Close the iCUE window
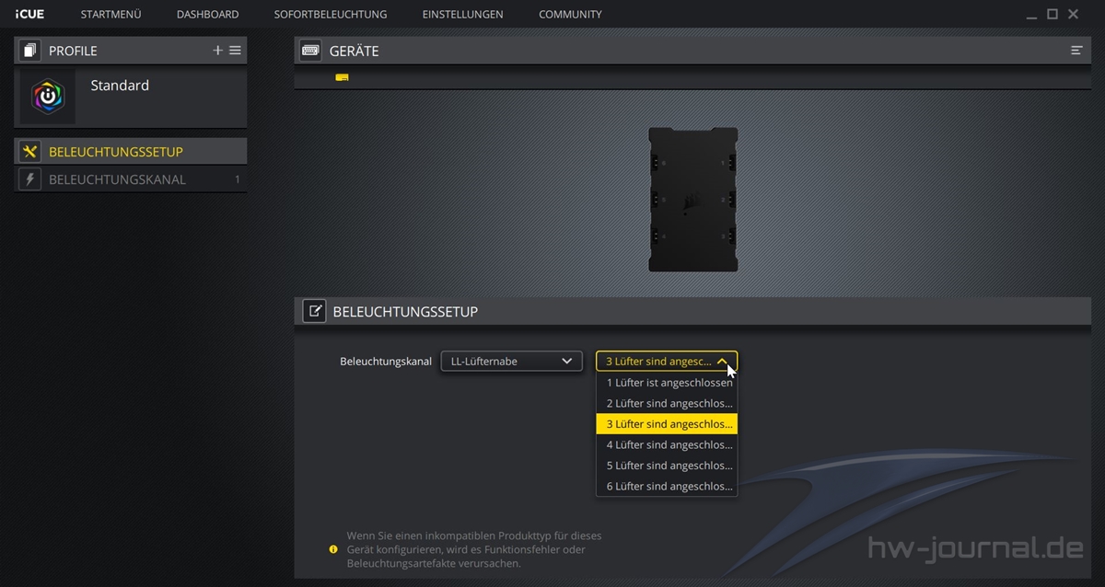The height and width of the screenshot is (587, 1105). click(x=1074, y=14)
